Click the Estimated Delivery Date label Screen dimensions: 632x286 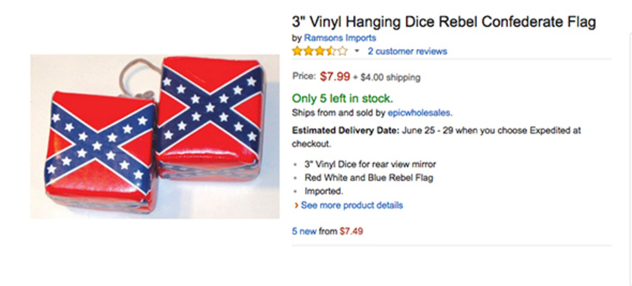[345, 130]
